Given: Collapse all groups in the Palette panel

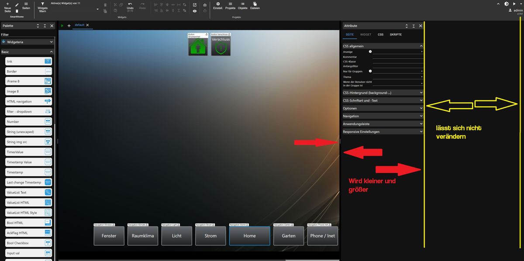Looking at the screenshot, I should click(45, 26).
